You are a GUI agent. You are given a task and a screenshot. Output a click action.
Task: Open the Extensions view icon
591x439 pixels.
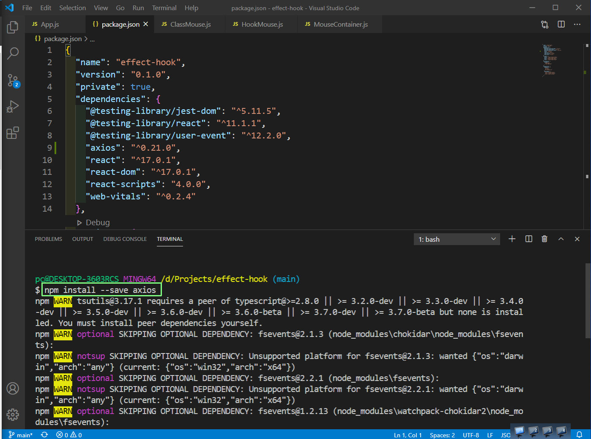pos(13,133)
